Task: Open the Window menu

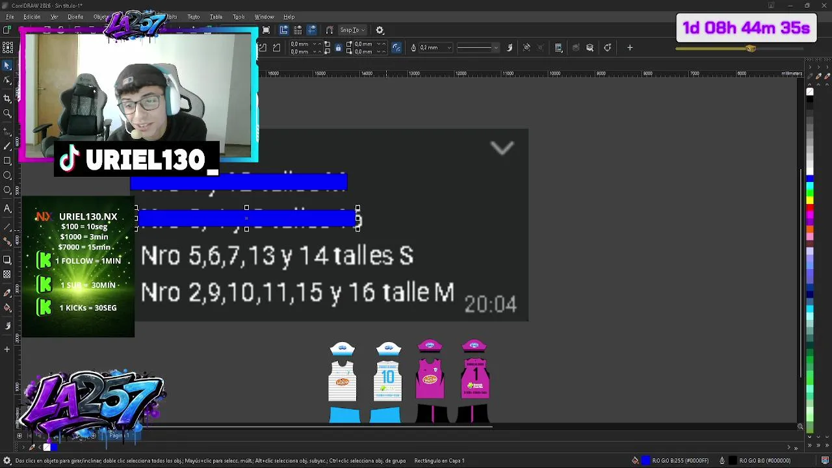Action: (x=264, y=17)
